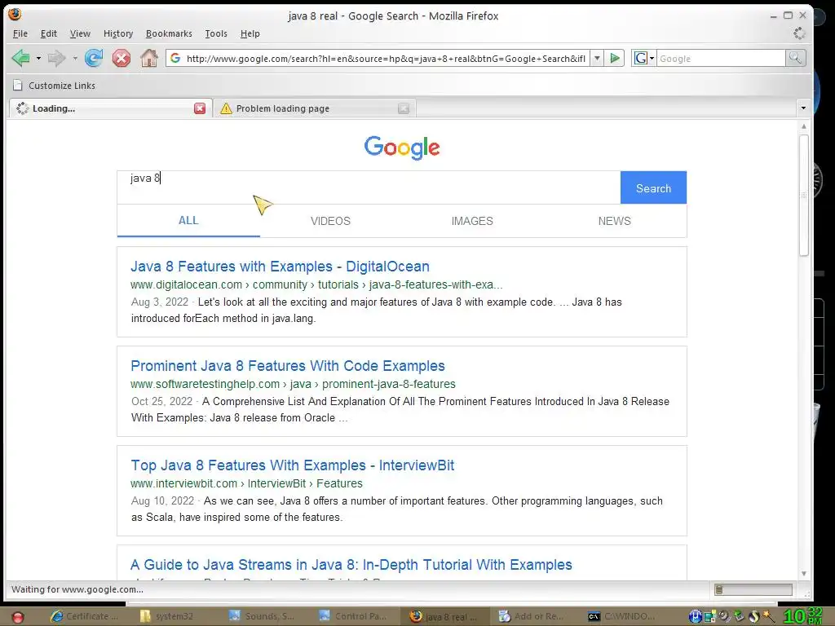This screenshot has height=626, width=835.
Task: Open the list all tabs dropdown
Action: coord(803,108)
